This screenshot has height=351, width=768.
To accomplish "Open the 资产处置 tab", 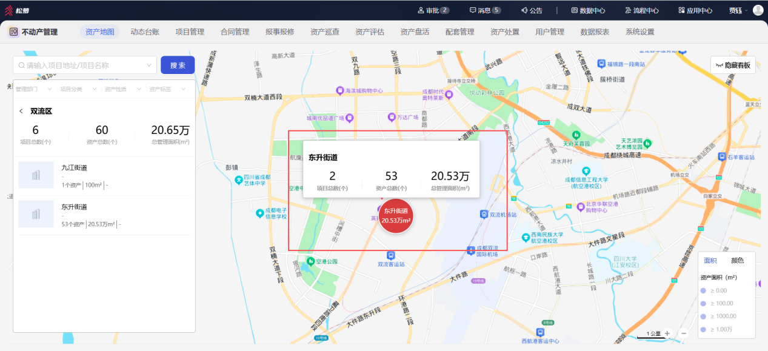I will pos(505,32).
